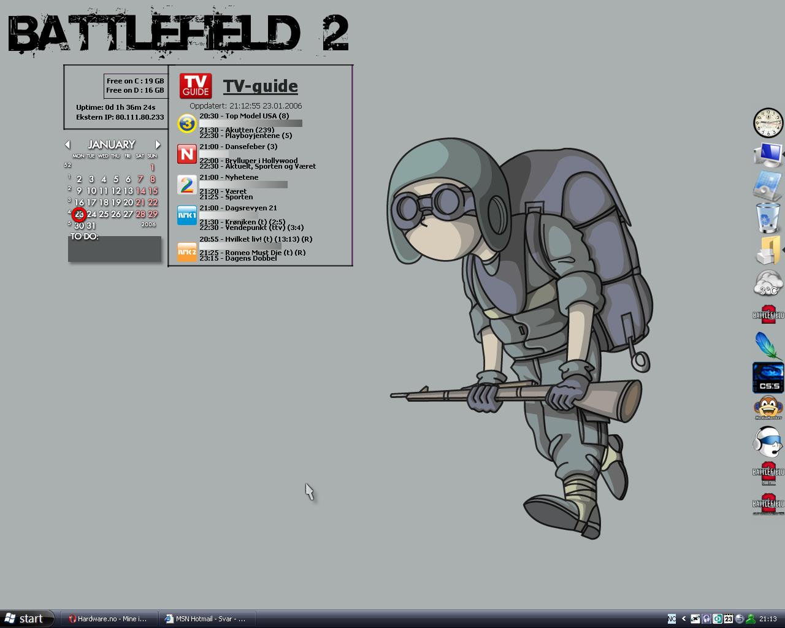This screenshot has width=785, height=628.
Task: Click the Uptime readout
Action: coord(115,107)
